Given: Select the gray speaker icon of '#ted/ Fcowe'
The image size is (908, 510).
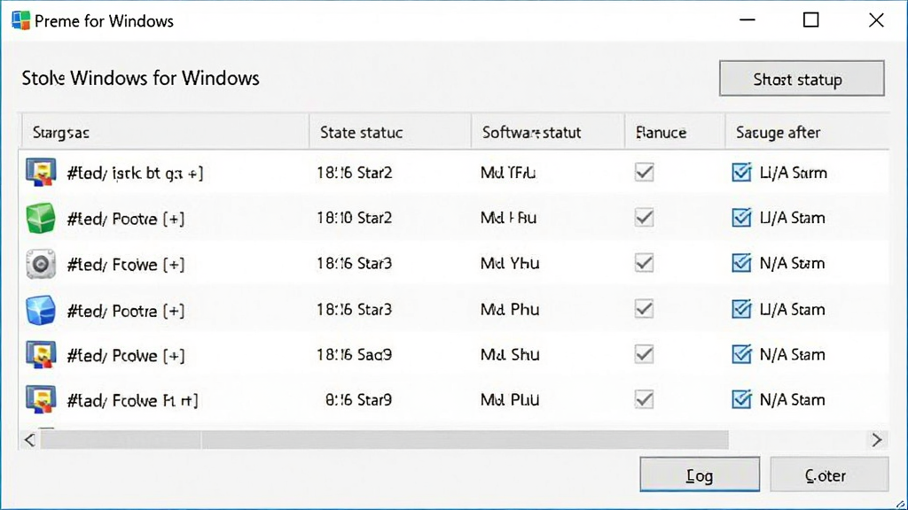Looking at the screenshot, I should (41, 264).
